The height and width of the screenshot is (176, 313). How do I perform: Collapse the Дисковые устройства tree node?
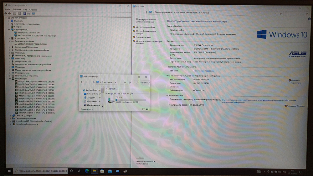9,41
